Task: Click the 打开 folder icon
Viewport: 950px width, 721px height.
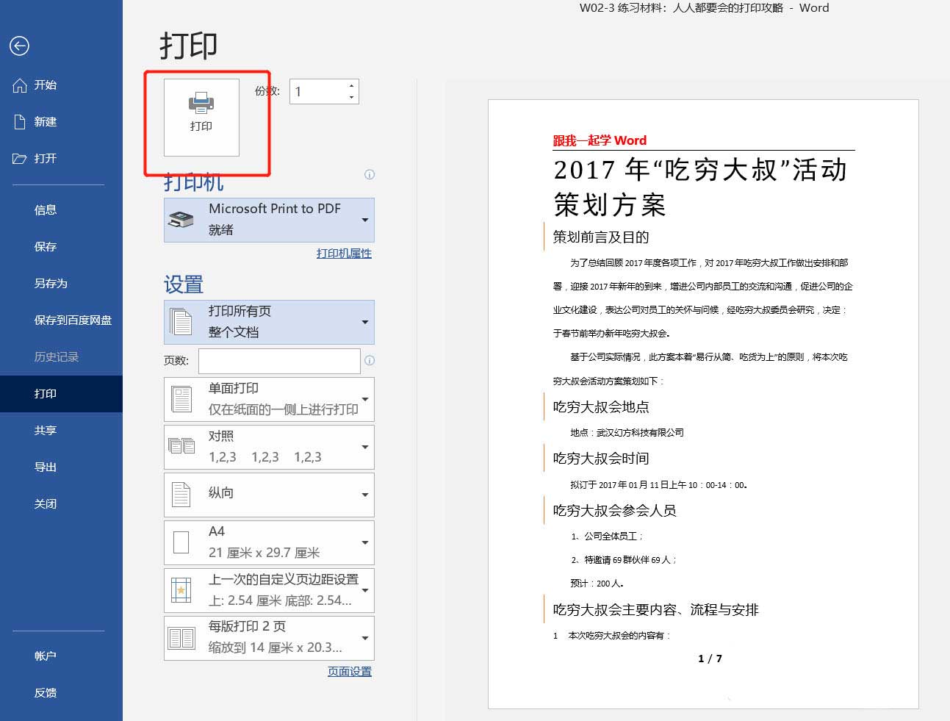Action: [x=20, y=159]
